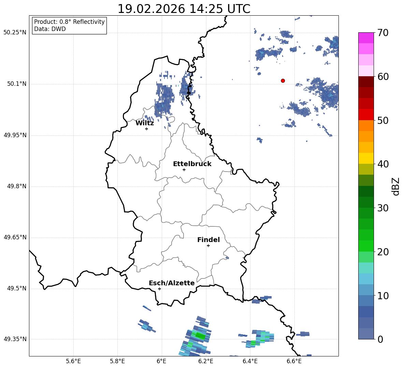404x368 pixels.
Task: Click the dark green colorbar segment near 30
Action: tap(366, 202)
